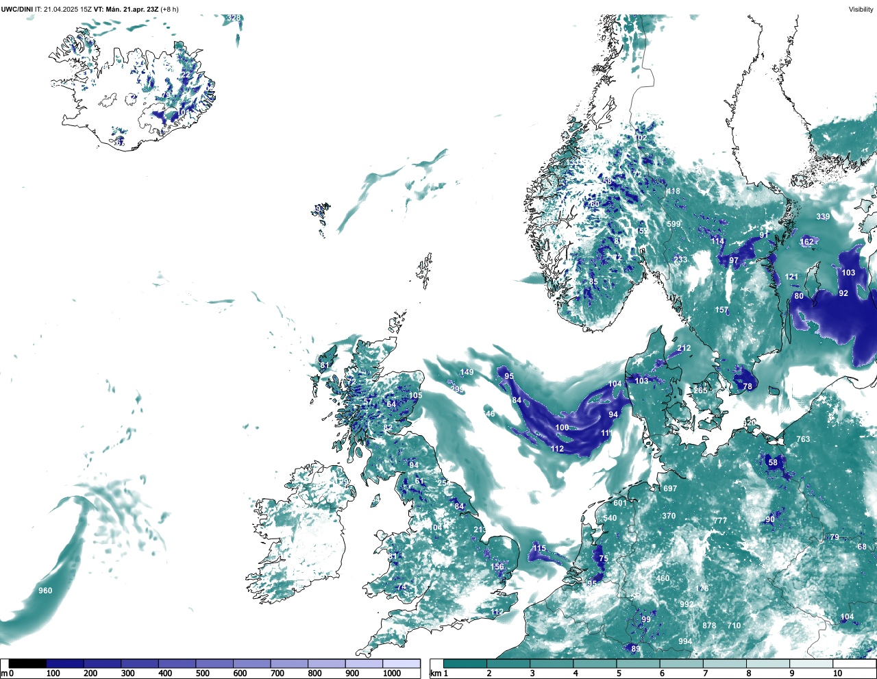This screenshot has height=679, width=877.
Task: Click the '328' value north of Iceland
Action: [234, 18]
